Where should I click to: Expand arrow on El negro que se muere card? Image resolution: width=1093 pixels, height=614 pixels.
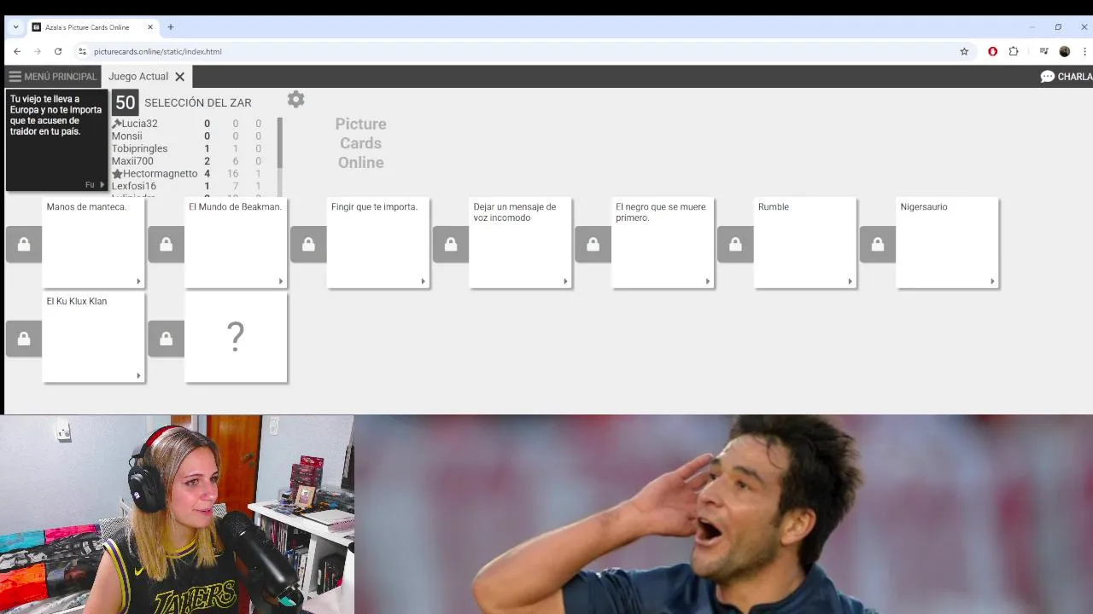click(708, 281)
